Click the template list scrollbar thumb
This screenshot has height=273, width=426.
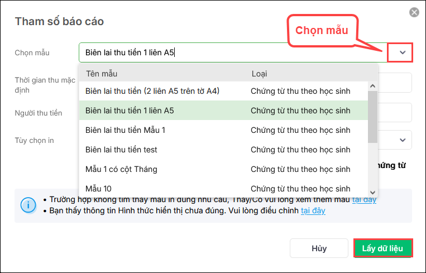pos(372,117)
